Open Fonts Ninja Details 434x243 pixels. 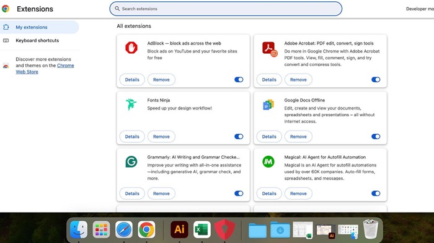(132, 137)
